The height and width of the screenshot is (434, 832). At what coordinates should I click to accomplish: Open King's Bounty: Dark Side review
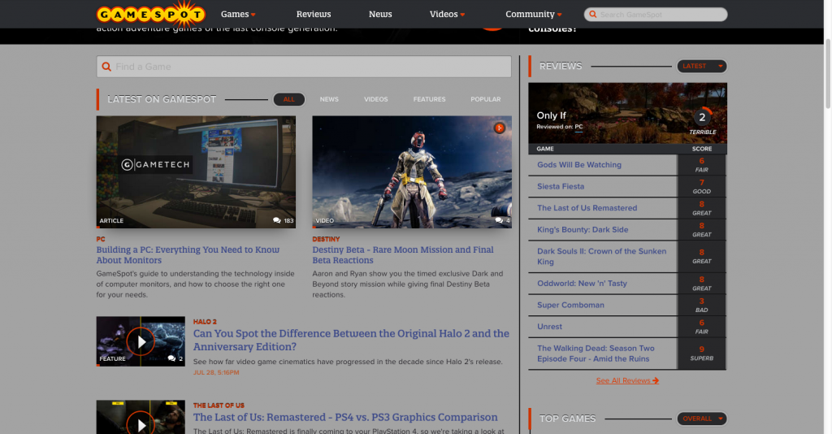(x=583, y=230)
